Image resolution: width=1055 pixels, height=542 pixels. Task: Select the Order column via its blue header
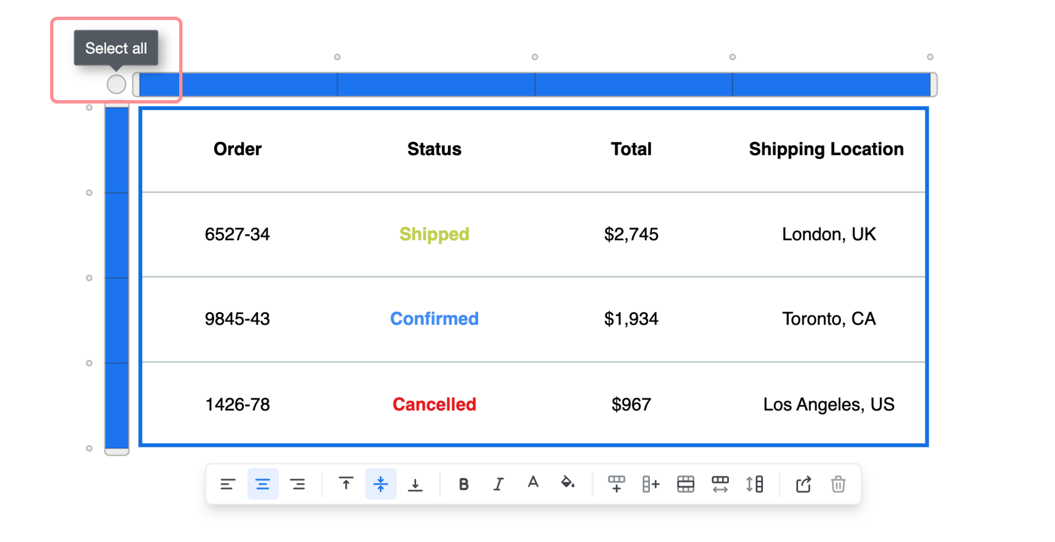coord(236,84)
